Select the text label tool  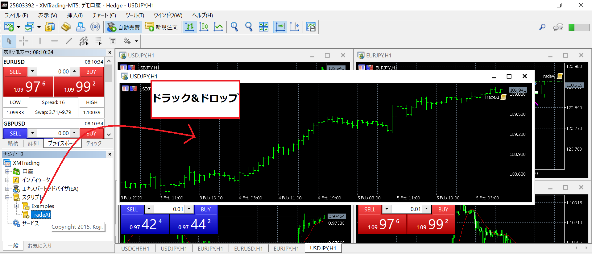[x=113, y=41]
